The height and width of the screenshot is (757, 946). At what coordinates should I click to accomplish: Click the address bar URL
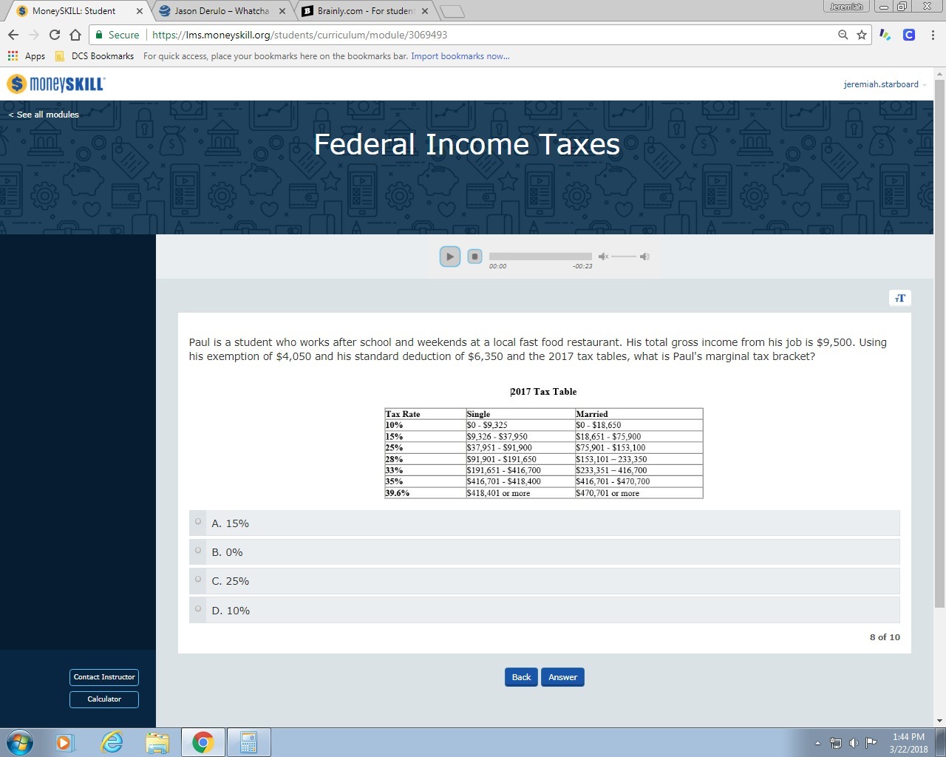pos(299,35)
